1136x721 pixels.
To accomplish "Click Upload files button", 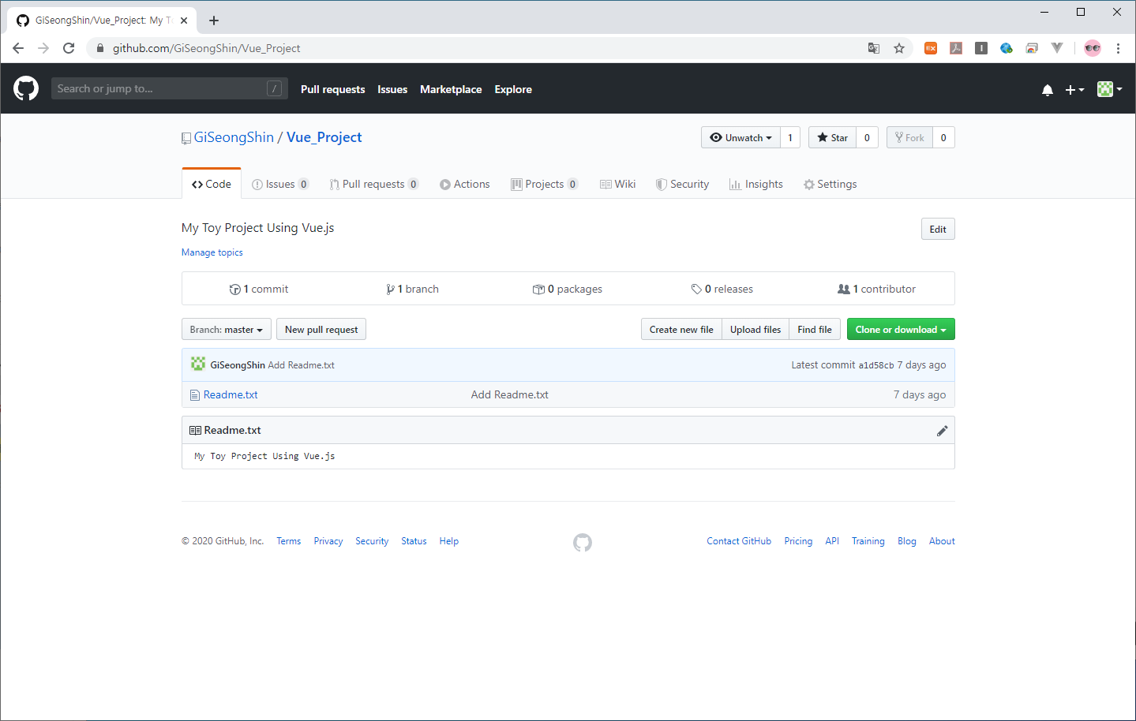I will tap(755, 329).
